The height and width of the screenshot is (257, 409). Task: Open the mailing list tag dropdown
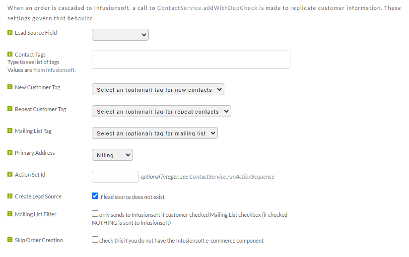[155, 133]
